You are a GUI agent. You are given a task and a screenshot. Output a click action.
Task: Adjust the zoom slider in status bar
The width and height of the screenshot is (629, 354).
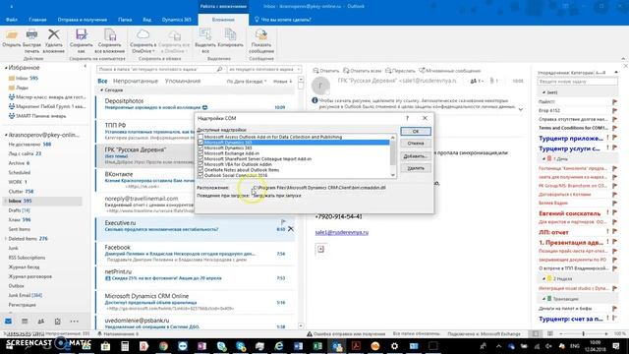(x=583, y=334)
